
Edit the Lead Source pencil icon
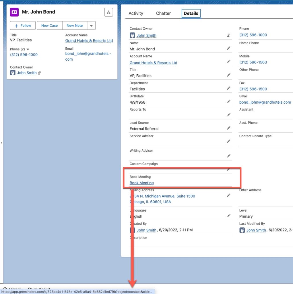(x=228, y=128)
